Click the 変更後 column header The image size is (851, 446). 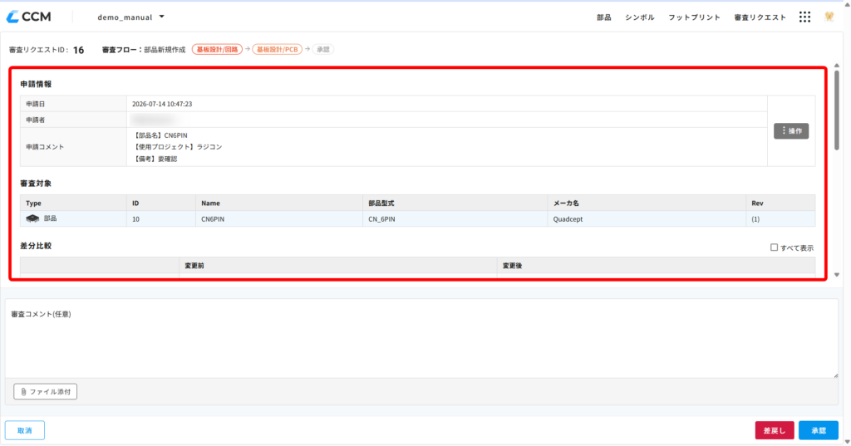pyautogui.click(x=657, y=265)
